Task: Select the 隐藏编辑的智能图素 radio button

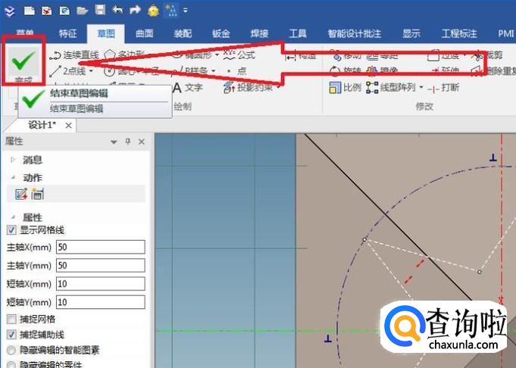Action: pyautogui.click(x=11, y=351)
